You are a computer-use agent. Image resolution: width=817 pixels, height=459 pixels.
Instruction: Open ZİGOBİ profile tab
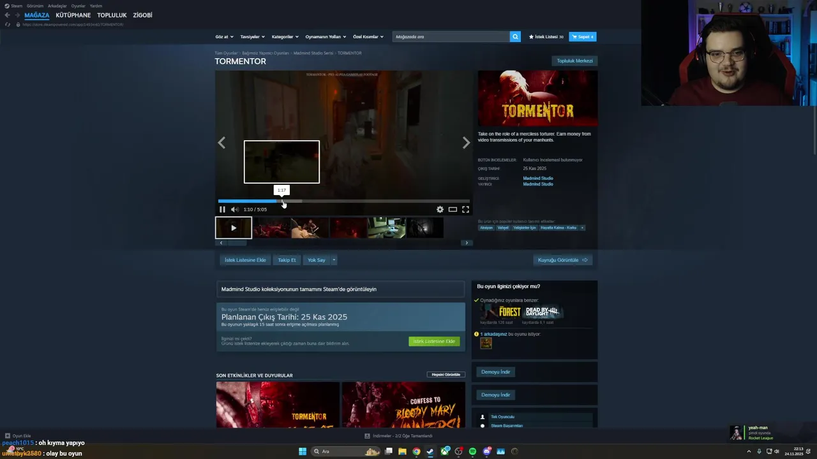pos(142,15)
